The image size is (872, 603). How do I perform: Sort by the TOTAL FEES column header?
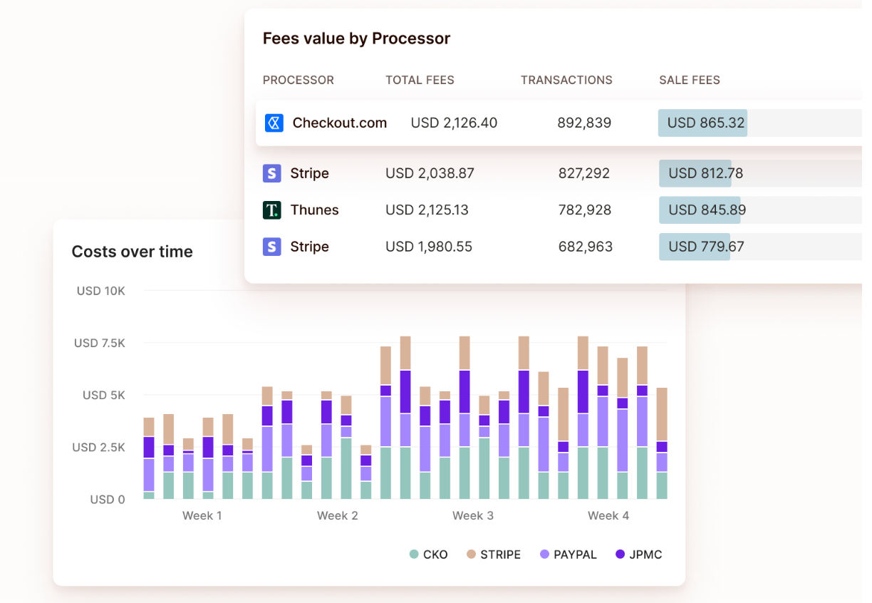pyautogui.click(x=420, y=80)
